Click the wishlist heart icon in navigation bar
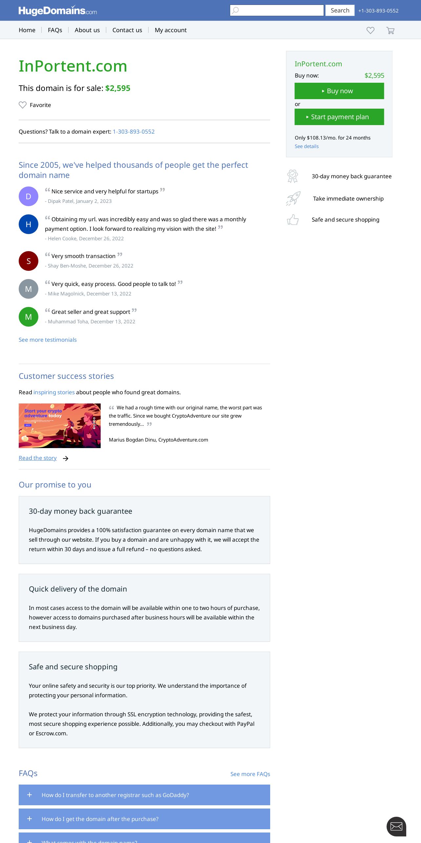Viewport: 421px width, 843px height. 371,30
